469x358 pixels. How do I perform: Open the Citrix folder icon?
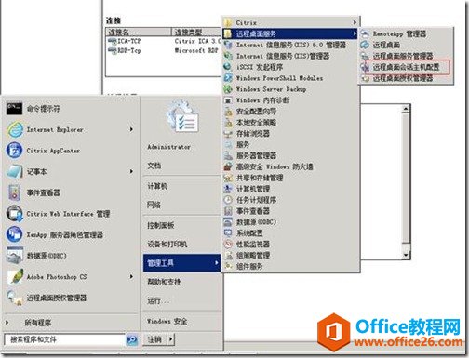click(x=228, y=22)
